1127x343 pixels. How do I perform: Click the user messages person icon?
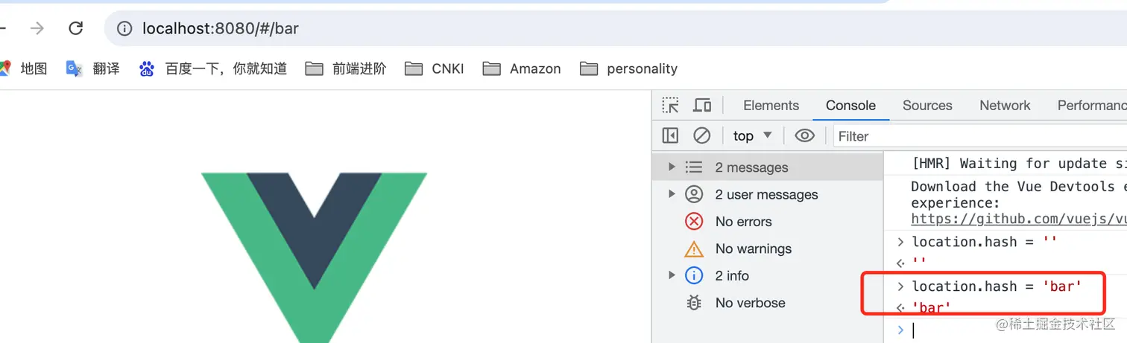pos(694,194)
